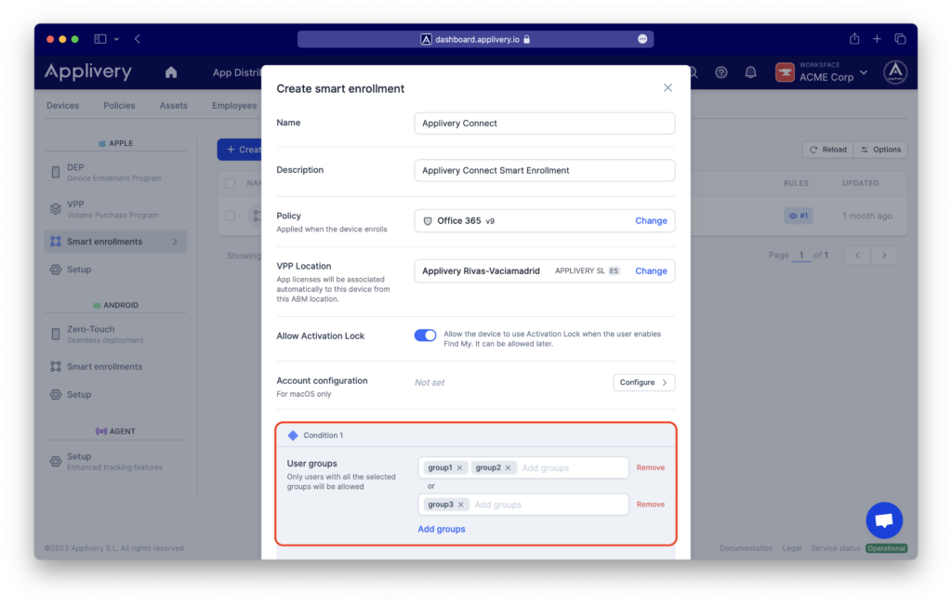Click the Add groups link

click(x=442, y=529)
